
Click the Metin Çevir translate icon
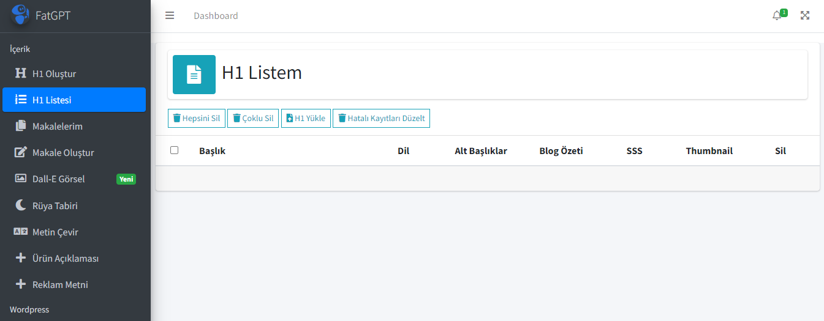(21, 232)
